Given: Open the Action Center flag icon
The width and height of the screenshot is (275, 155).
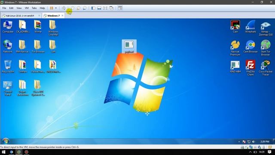Looking at the screenshot, I should (244, 142).
